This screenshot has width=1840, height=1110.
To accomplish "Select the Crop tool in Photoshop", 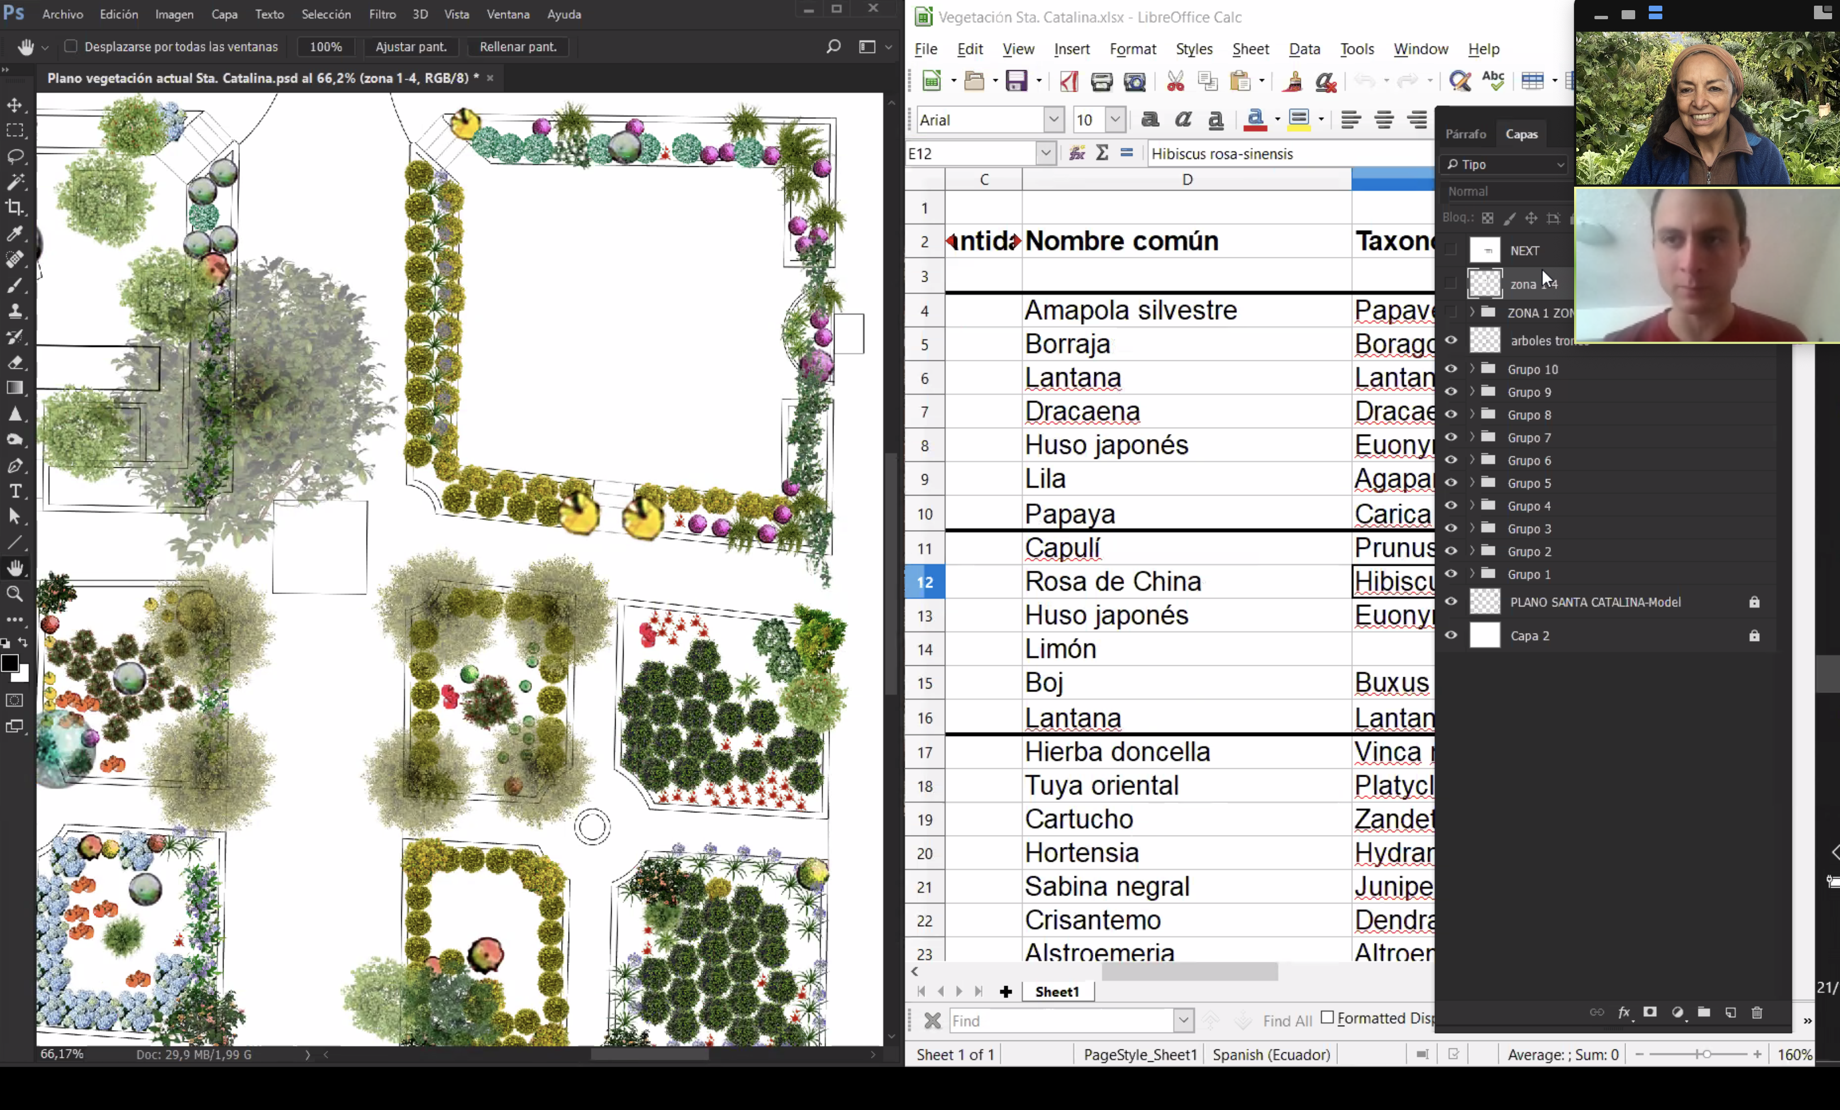I will pos(15,208).
